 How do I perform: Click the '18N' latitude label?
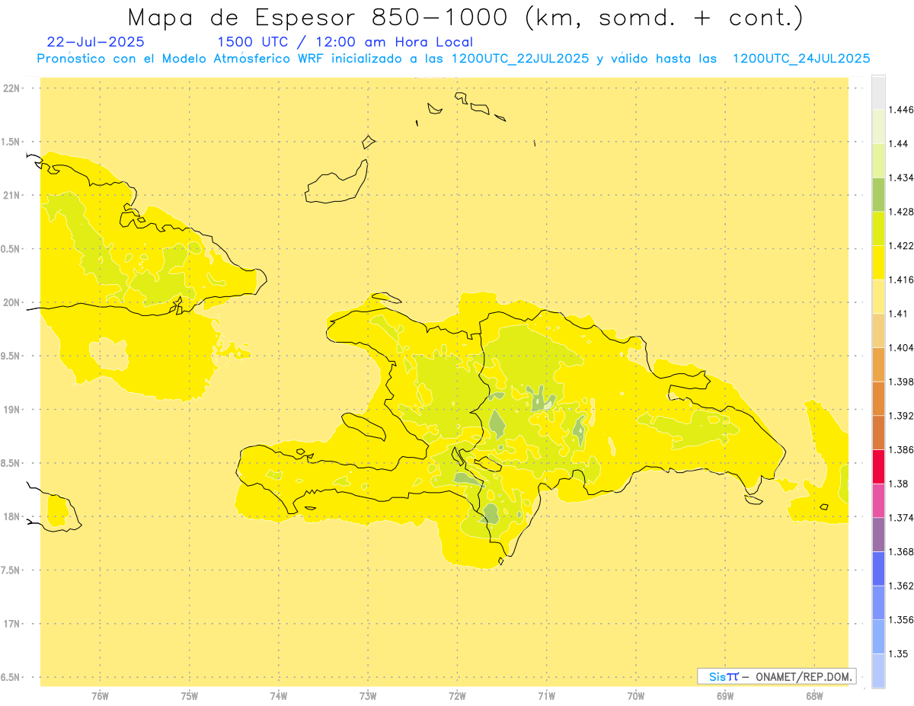[x=11, y=517]
